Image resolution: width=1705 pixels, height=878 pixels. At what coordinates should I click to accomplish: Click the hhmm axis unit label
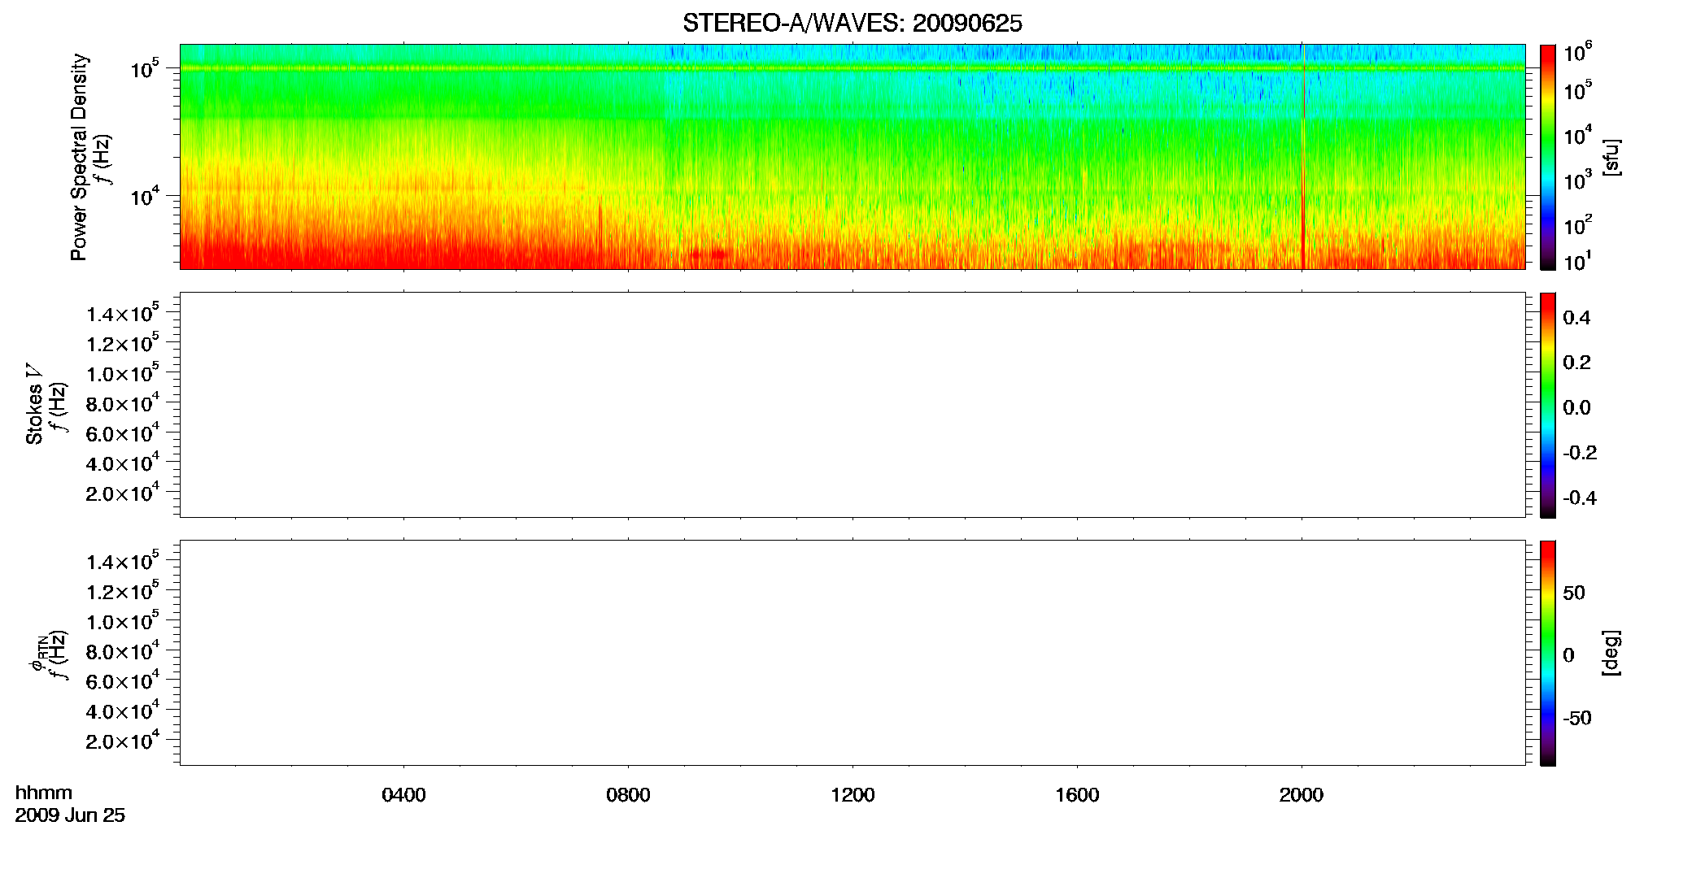click(44, 793)
